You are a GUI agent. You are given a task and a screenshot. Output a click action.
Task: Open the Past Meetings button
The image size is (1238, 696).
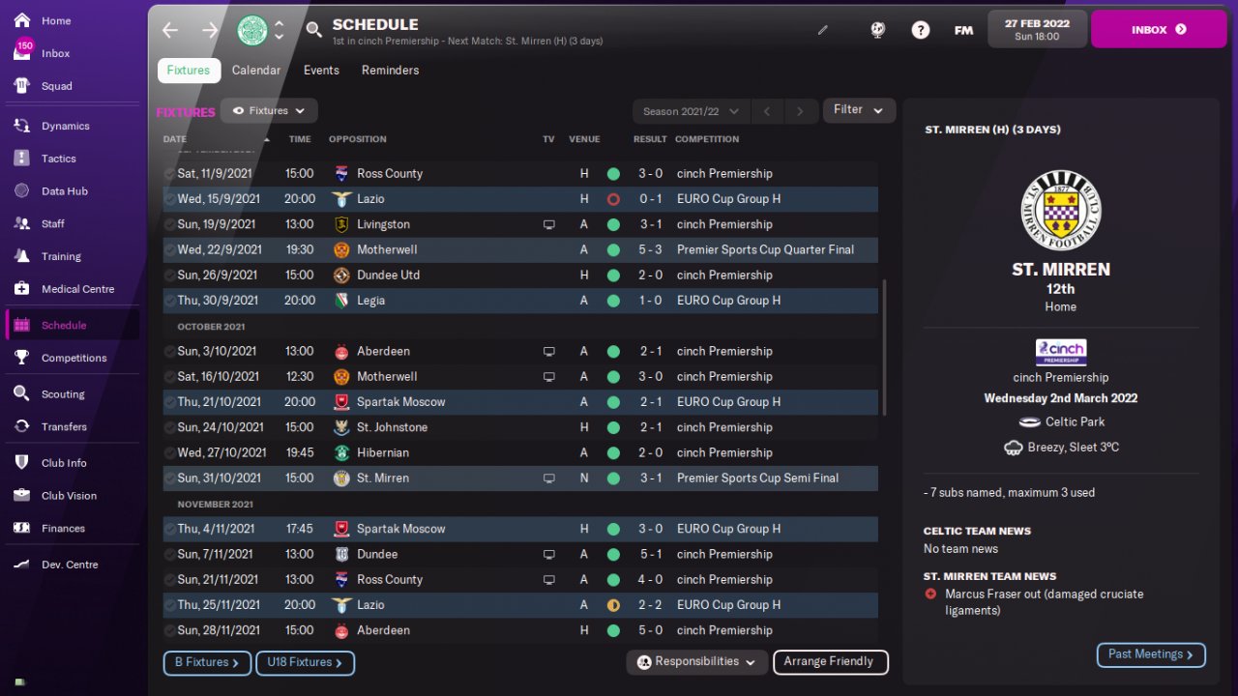(1150, 654)
